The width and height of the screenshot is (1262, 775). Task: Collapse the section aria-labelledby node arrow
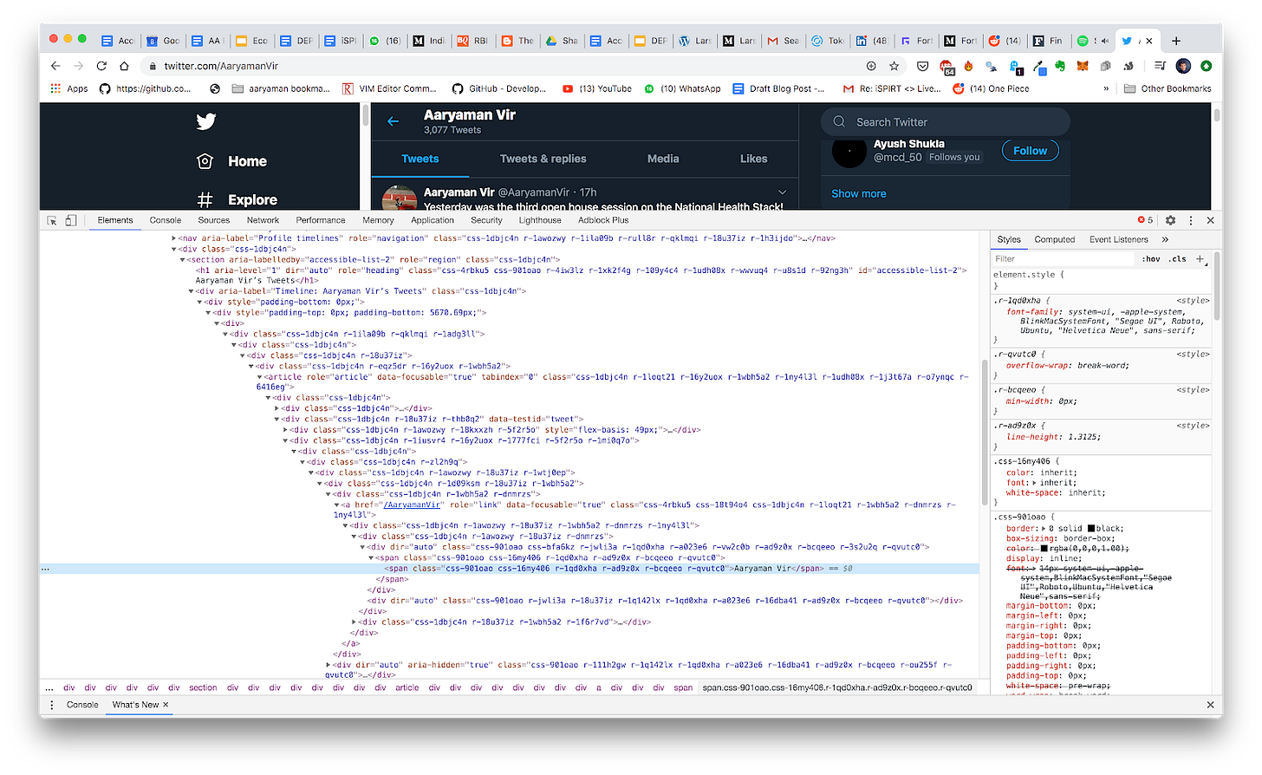[x=183, y=259]
